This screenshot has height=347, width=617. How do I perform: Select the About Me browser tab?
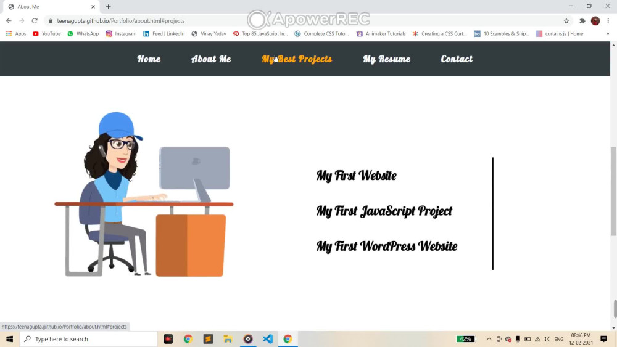coord(51,7)
